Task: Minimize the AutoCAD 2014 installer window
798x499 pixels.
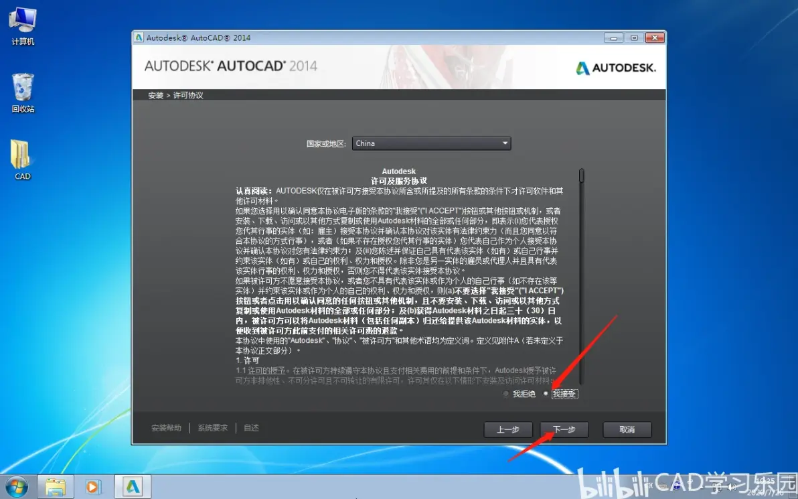Action: 613,38
